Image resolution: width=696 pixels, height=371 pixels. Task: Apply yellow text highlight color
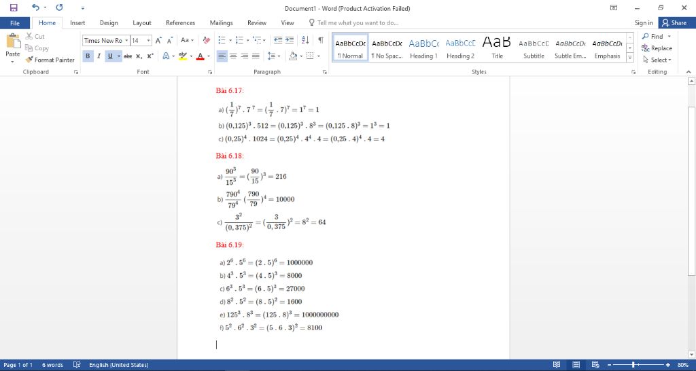point(182,56)
